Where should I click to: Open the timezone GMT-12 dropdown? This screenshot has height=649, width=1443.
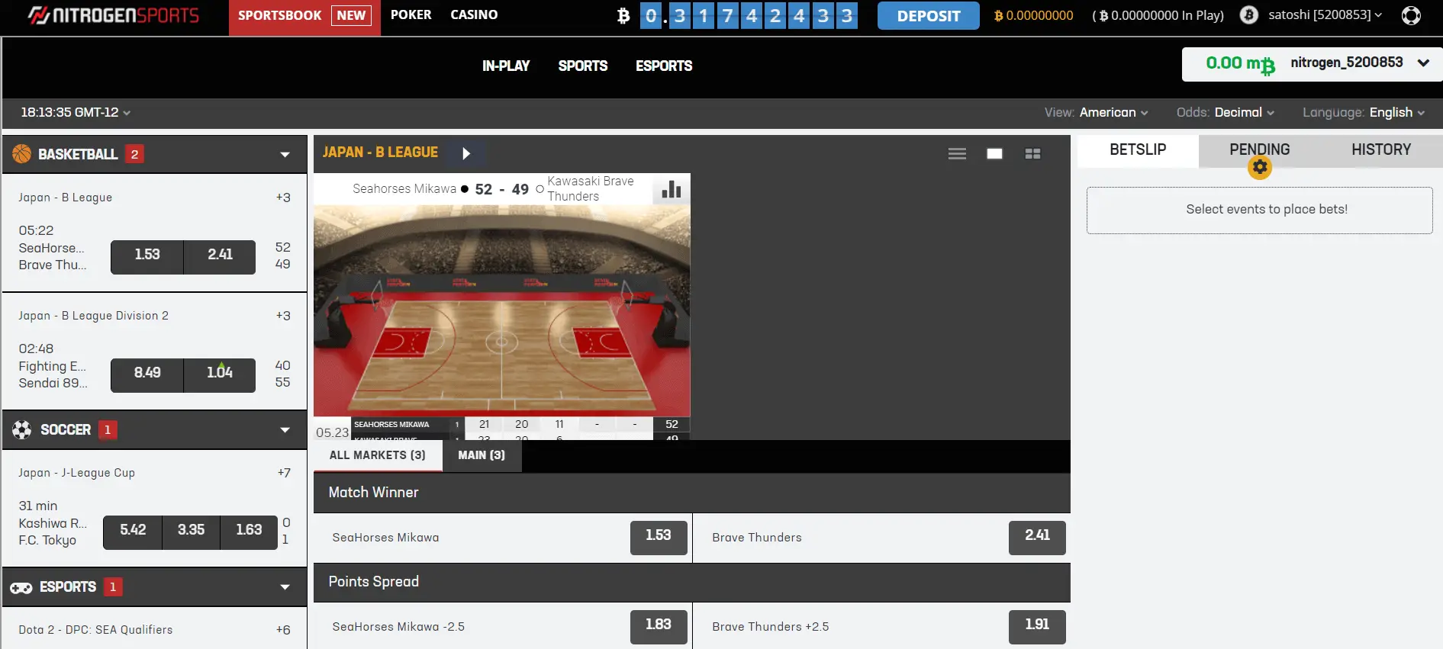[x=76, y=113]
